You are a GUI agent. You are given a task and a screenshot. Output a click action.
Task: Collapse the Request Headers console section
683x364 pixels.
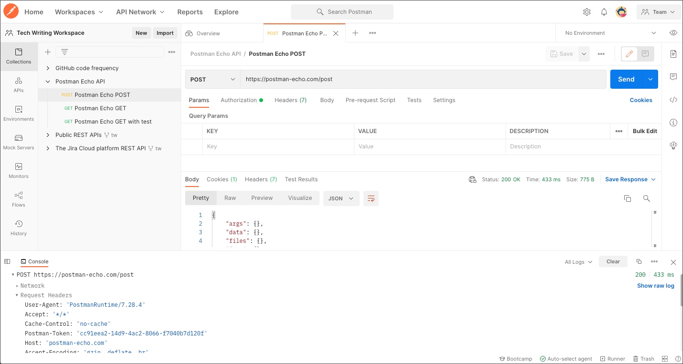(17, 295)
